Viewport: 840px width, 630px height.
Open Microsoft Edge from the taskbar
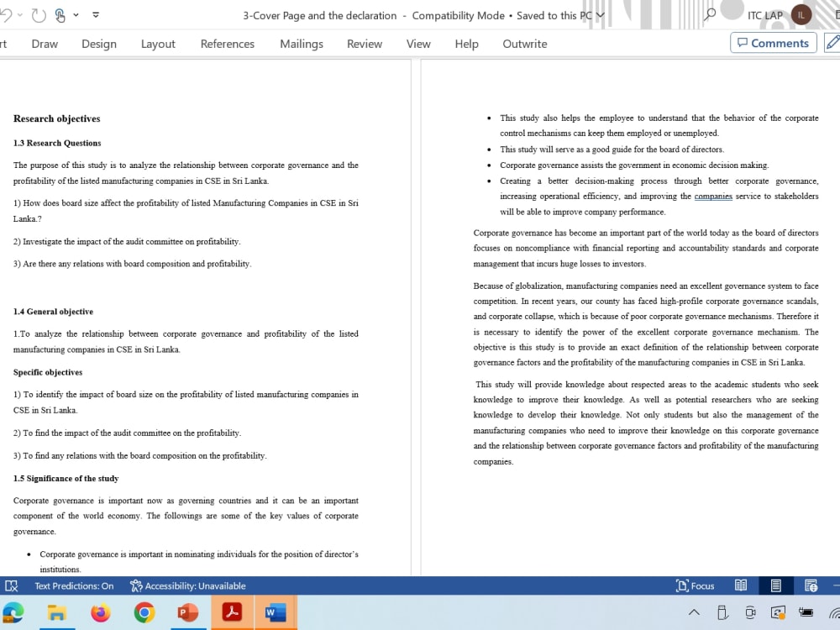(x=13, y=612)
